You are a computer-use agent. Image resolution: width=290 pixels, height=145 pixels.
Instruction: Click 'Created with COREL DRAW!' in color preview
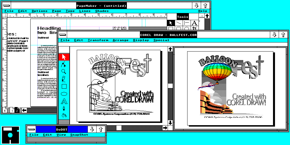(x=246, y=99)
